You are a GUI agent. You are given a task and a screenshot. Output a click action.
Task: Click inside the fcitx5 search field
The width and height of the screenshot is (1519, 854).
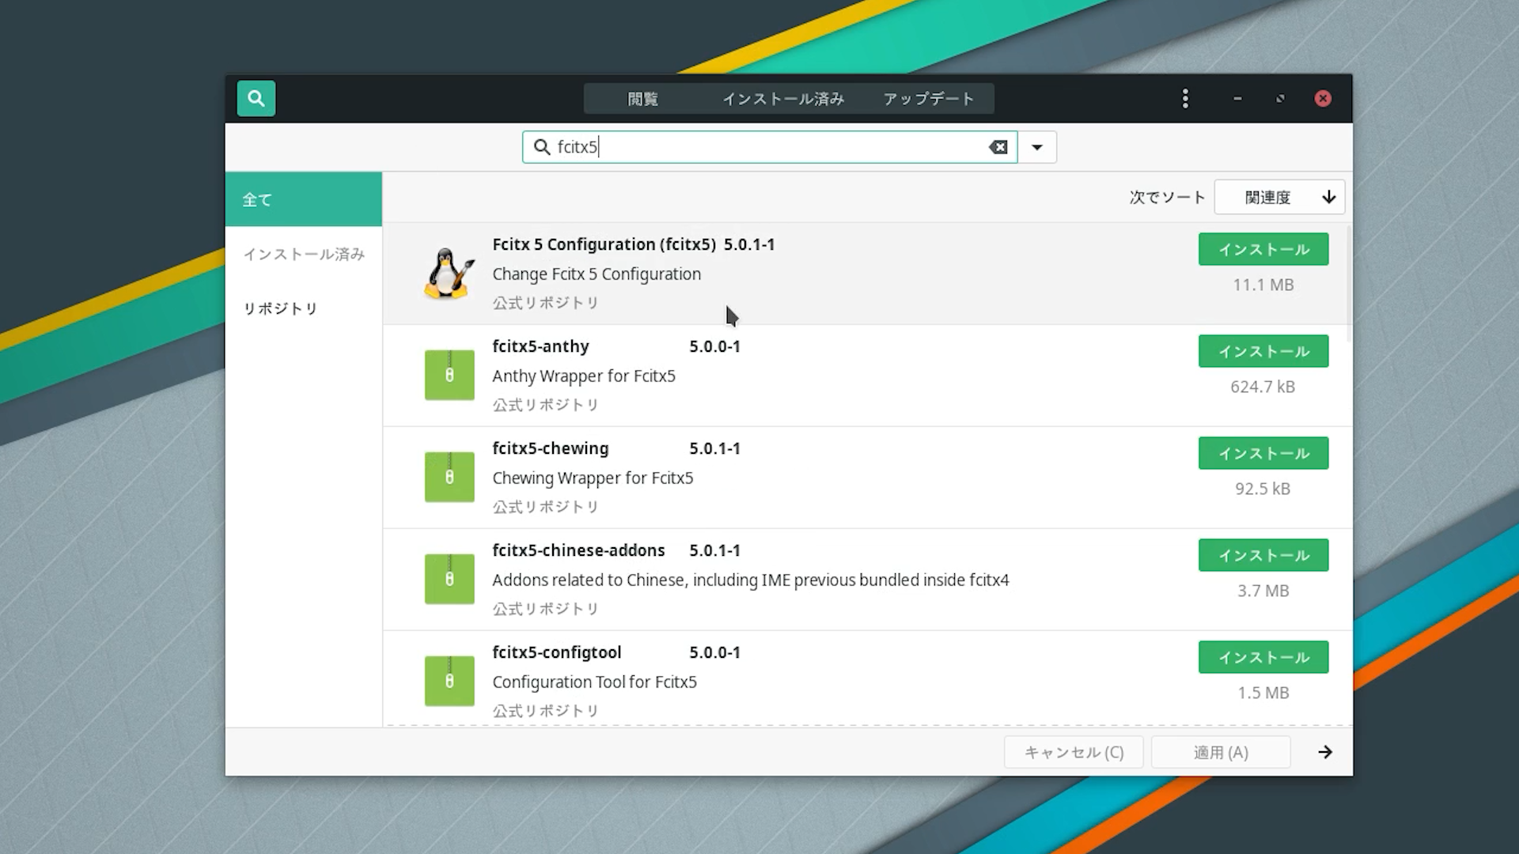coord(759,147)
